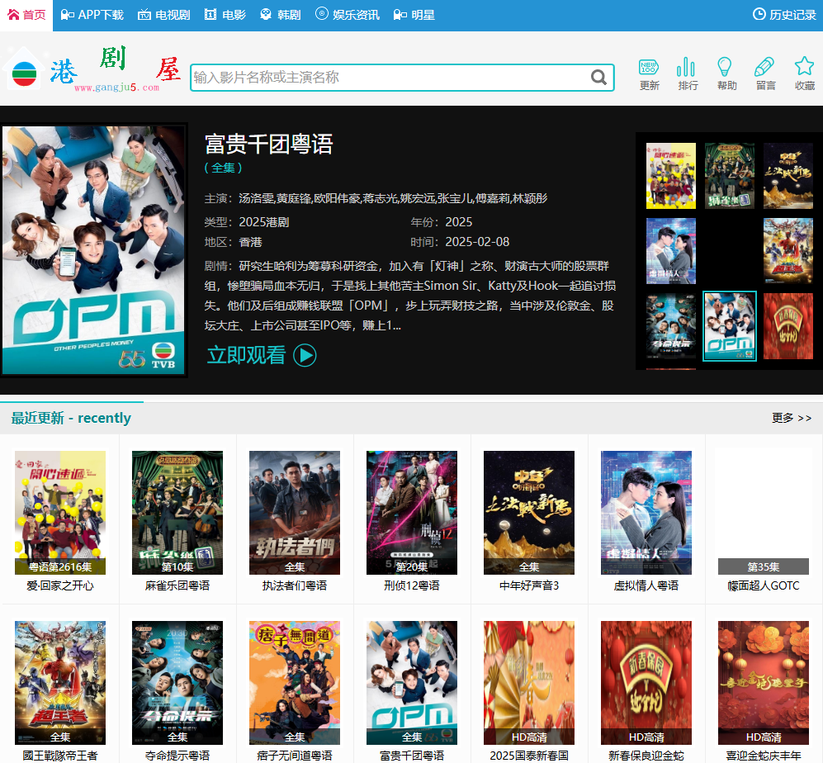Open 娱乐资讯 section in the top navigation
The image size is (823, 763).
tap(348, 15)
